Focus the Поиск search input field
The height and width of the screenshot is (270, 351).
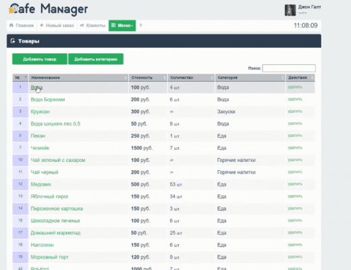pyautogui.click(x=289, y=68)
